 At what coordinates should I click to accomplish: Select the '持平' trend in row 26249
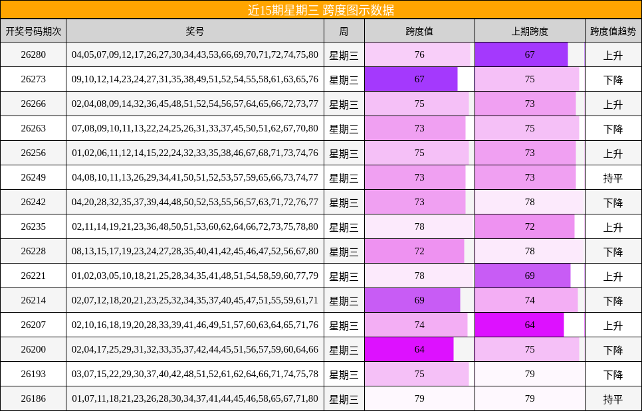(x=613, y=178)
